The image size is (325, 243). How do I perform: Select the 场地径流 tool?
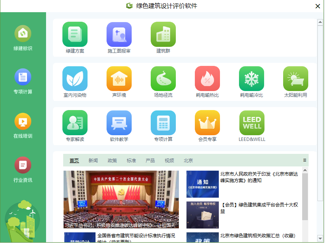163,81
